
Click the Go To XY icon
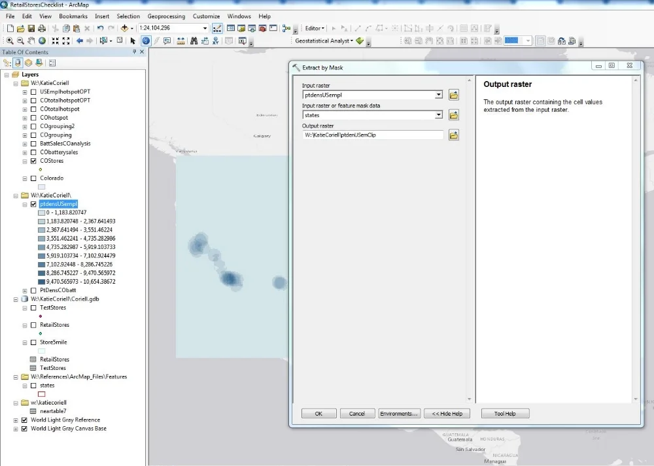216,41
